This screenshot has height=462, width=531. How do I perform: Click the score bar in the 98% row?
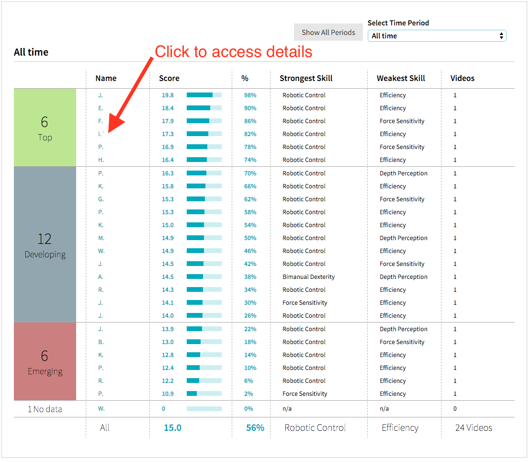[204, 95]
